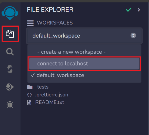Screen dimensions: 149x135
Task: Open the Workspaces hamburger menu
Action: [x=30, y=23]
